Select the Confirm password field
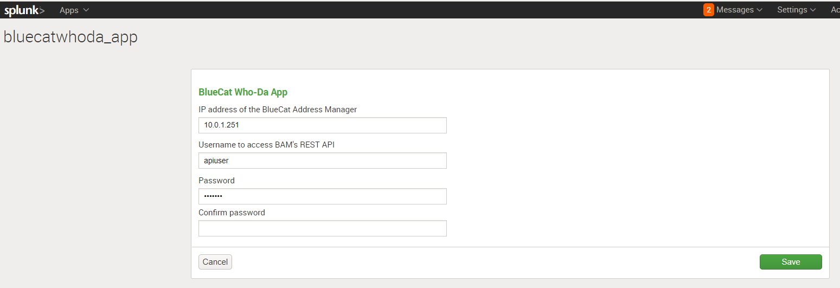 [323, 228]
